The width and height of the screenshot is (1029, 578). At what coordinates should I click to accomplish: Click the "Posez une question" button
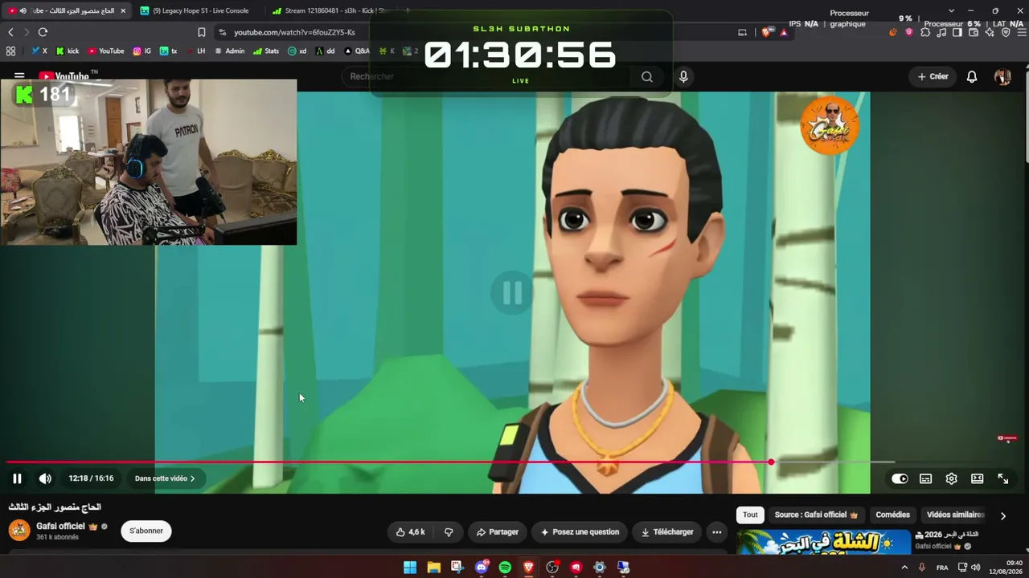pos(580,531)
